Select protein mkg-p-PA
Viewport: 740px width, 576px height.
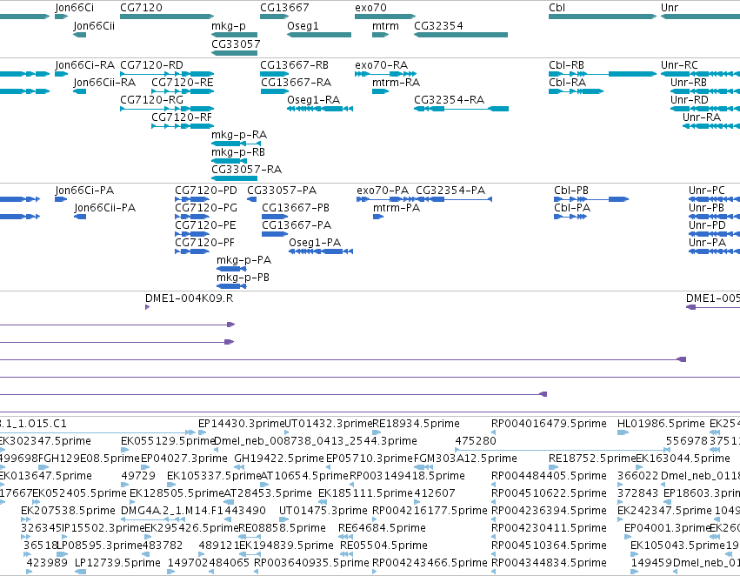pyautogui.click(x=243, y=260)
